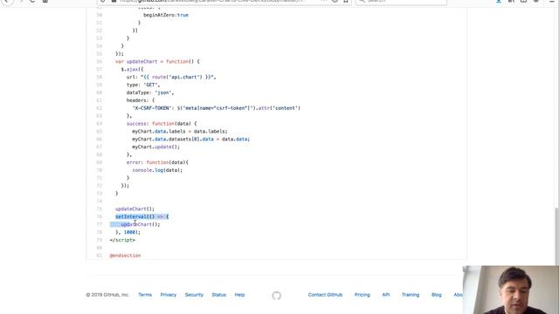Click the 'headers: {' code line
This screenshot has height=314, width=559.
coord(141,100)
